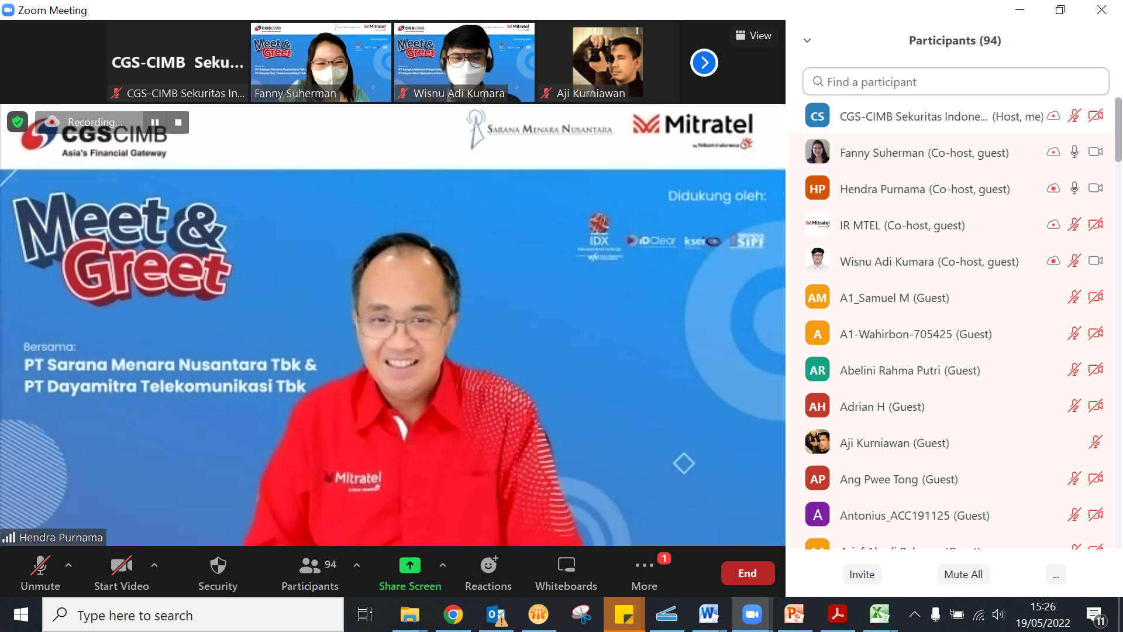Viewport: 1123px width, 632px height.
Task: Show next video thumbnails with blue arrow
Action: [704, 63]
